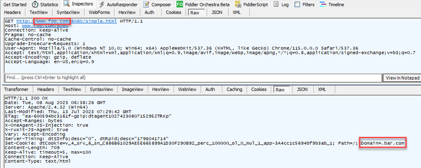Viewport: 421px width, 168px height.
Task: Toggle the Filters checkbox
Action: coord(297,5)
